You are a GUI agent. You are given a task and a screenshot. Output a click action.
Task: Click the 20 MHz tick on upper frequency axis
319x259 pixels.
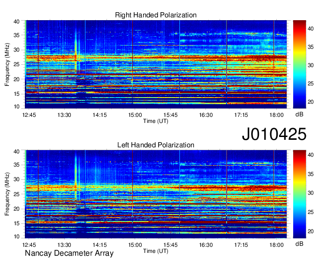coord(17,79)
